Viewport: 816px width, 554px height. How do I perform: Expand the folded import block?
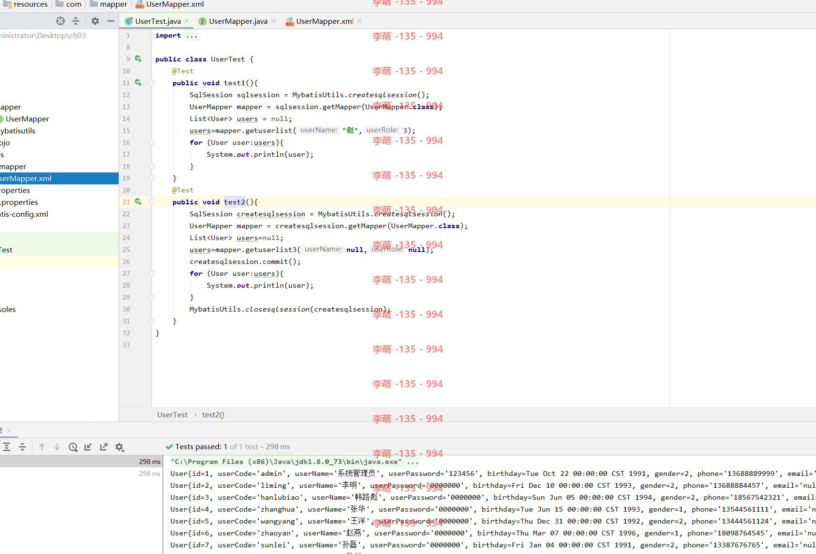tap(151, 35)
